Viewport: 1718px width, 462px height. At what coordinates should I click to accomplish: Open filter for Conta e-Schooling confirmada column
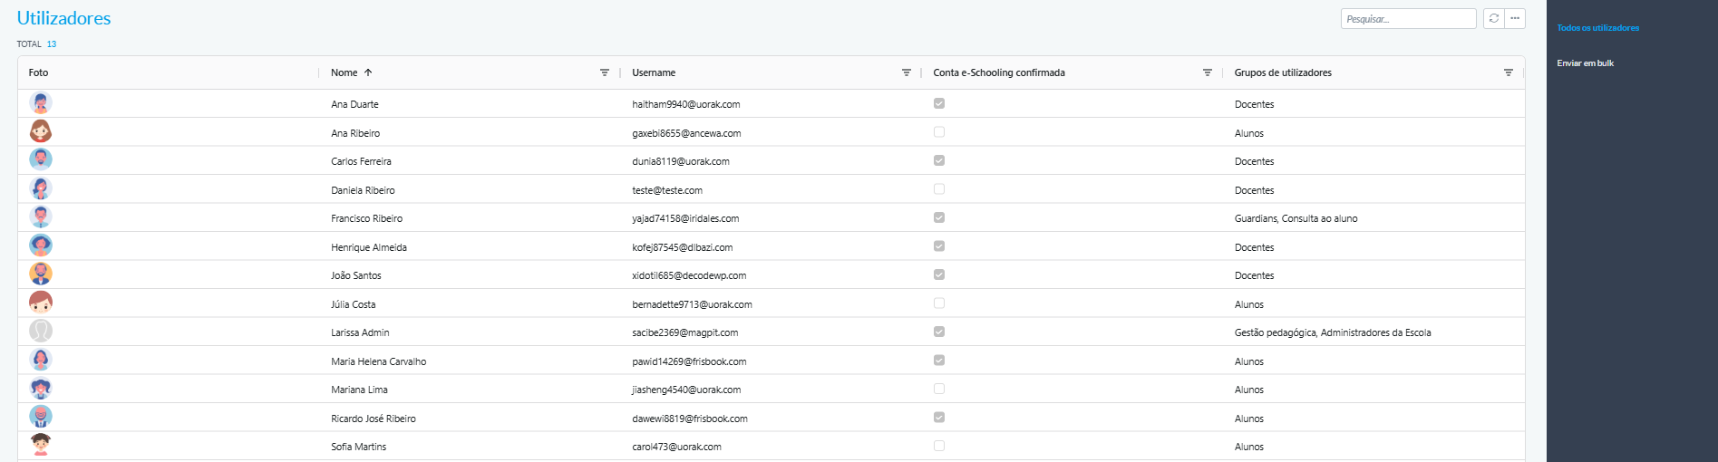click(x=1207, y=72)
